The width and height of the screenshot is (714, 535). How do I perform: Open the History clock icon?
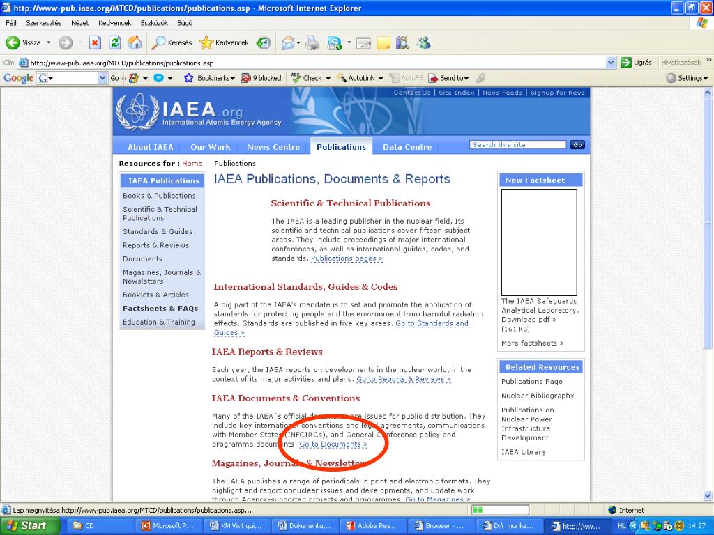263,42
